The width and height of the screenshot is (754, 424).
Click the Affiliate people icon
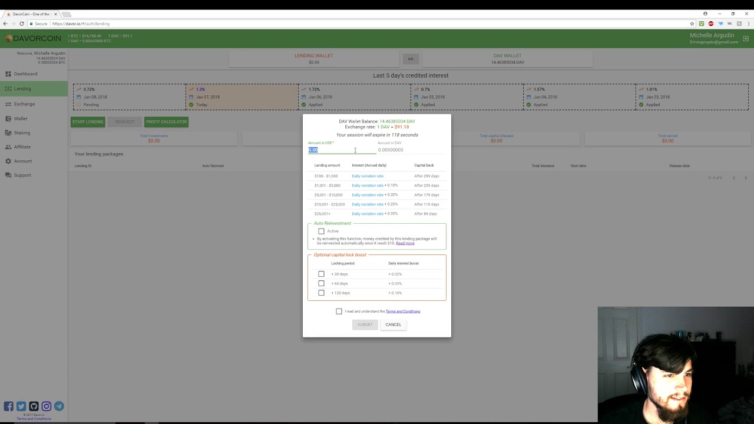[8, 147]
